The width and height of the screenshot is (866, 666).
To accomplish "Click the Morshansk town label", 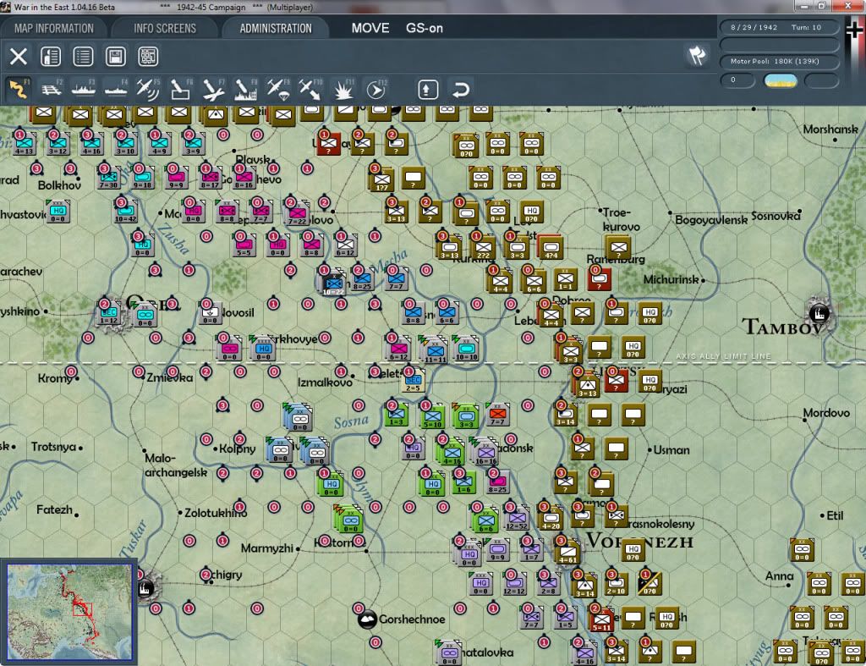I will [x=830, y=129].
